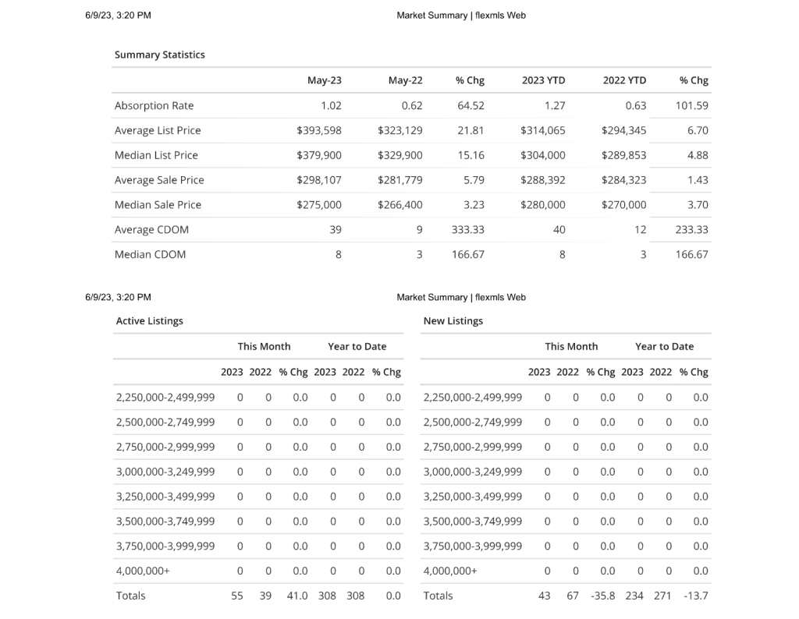
Task: Select the Median List Price row label
Action: coord(156,155)
